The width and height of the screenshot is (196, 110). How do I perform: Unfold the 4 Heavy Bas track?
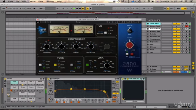click(x=148, y=31)
